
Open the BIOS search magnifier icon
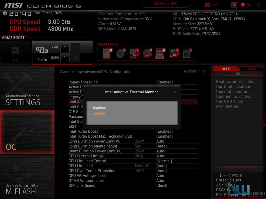[x=234, y=5]
